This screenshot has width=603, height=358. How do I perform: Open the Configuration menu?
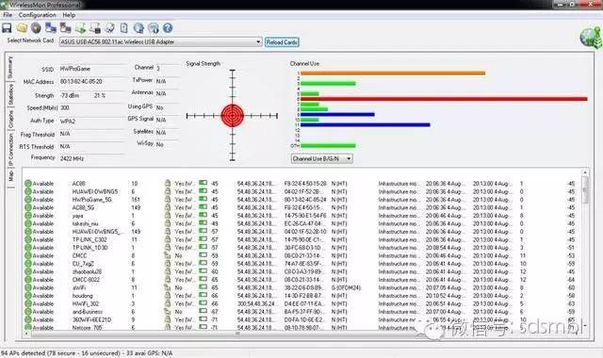point(38,15)
